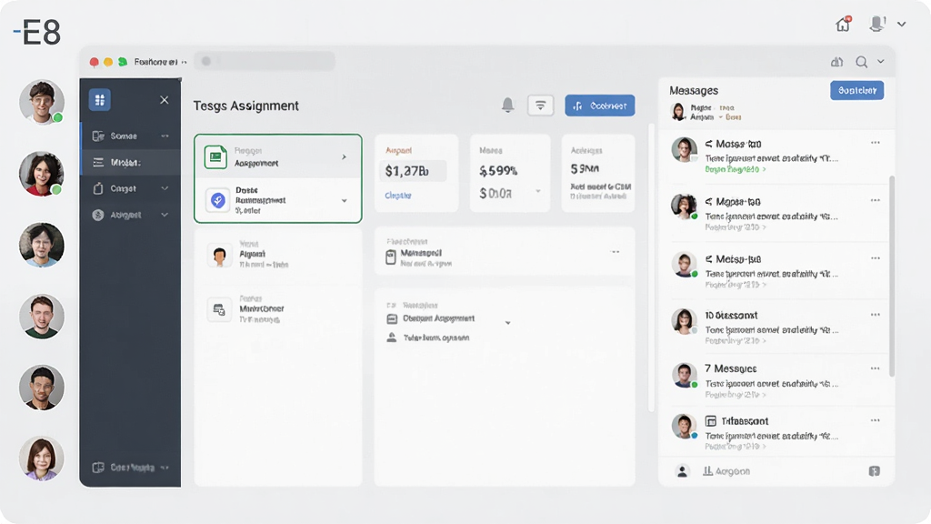
Task: Click the Aorgonn chart label in Messages footer
Action: pos(726,471)
